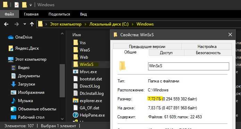Select the GA_OF.dat file

pyautogui.click(x=89, y=108)
